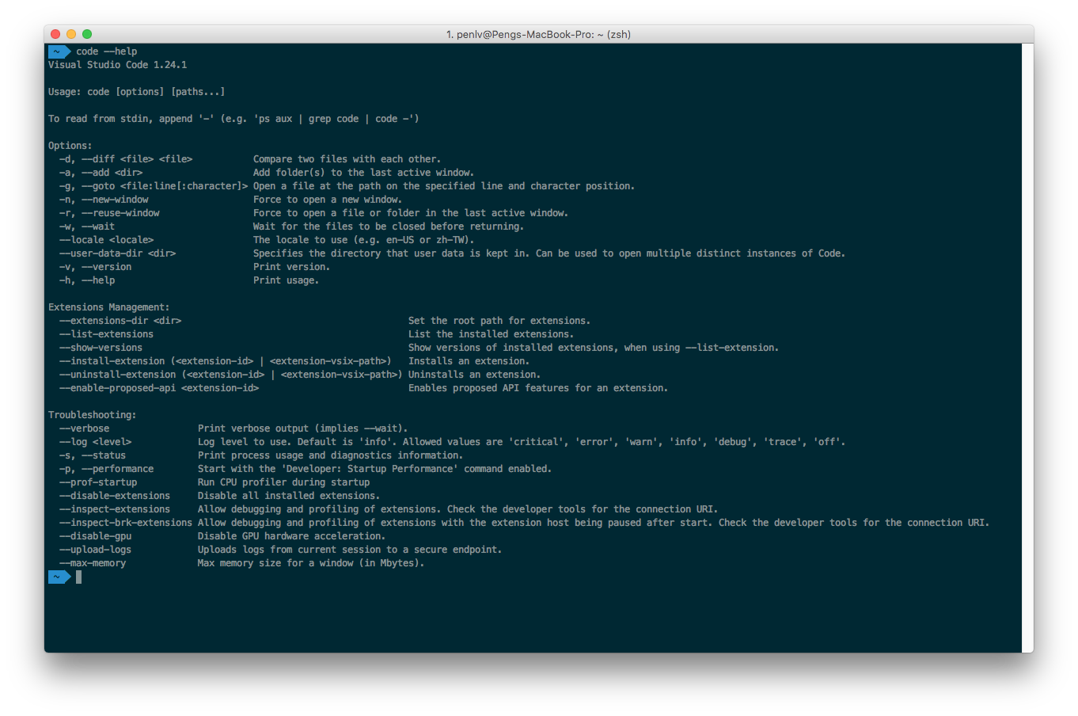This screenshot has width=1078, height=716.
Task: Click the block cursor at the bottom prompt
Action: [79, 577]
